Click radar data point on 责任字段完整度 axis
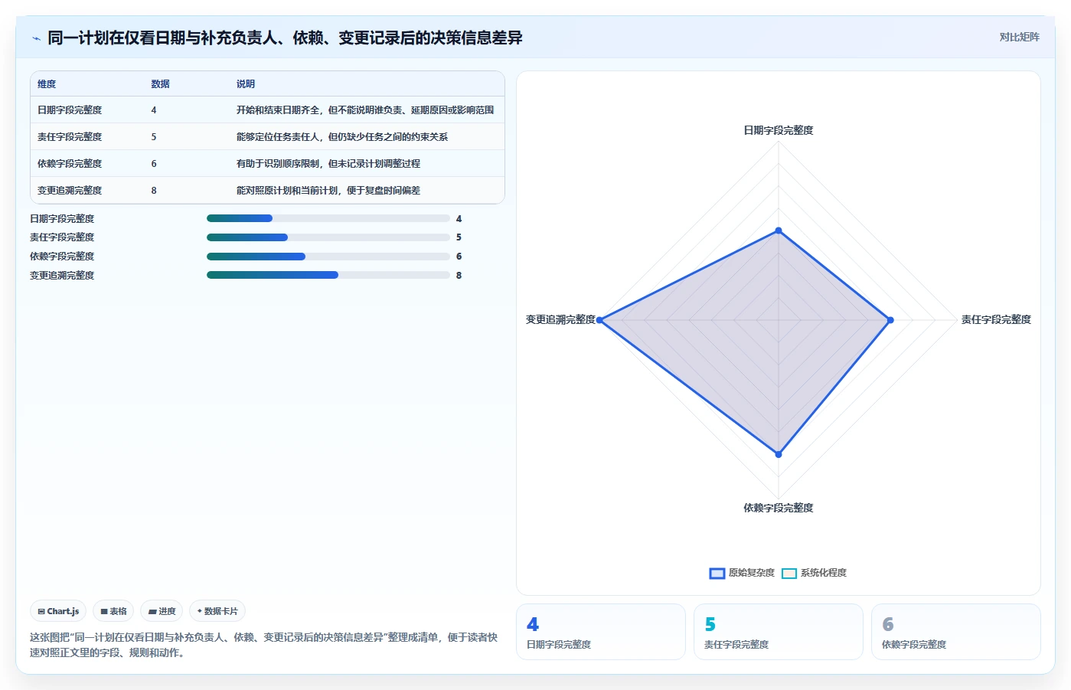The height and width of the screenshot is (690, 1071). click(x=890, y=320)
